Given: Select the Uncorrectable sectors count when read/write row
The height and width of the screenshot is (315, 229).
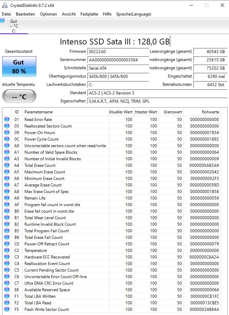Looking at the screenshot, I should [x=112, y=146].
